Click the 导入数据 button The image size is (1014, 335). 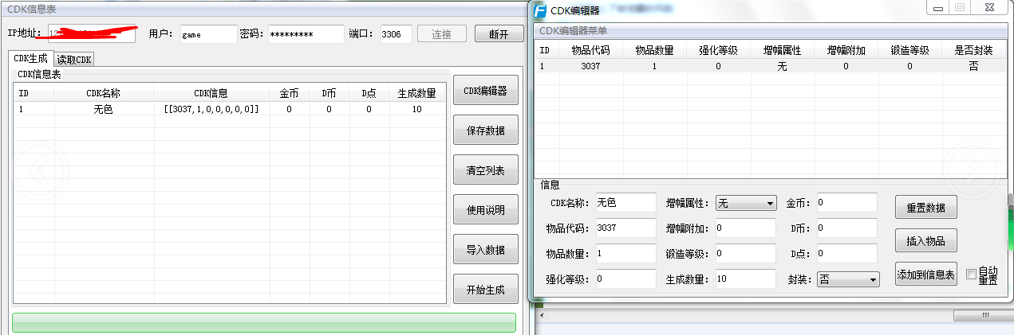click(485, 250)
